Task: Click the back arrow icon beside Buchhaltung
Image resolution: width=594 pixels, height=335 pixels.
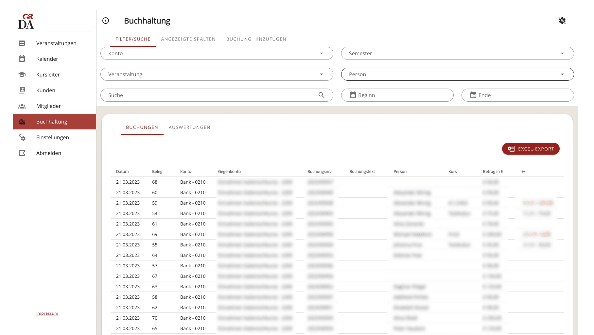Action: click(x=106, y=21)
